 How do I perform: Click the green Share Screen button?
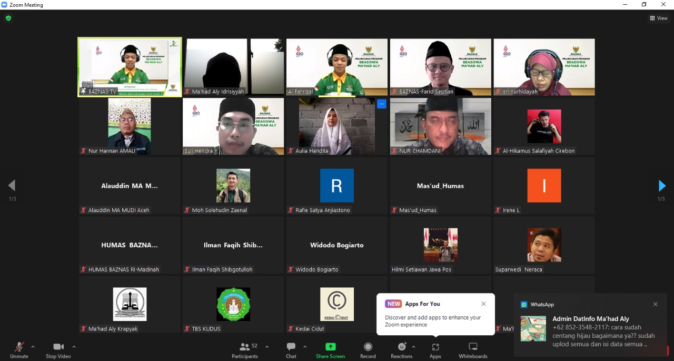pyautogui.click(x=330, y=349)
